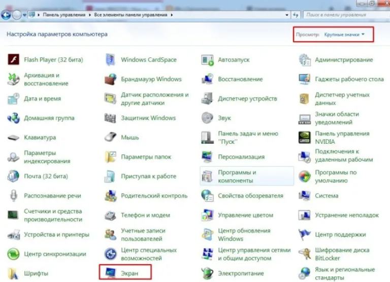Click the Центр управления сетями icon
The image size is (390, 282).
pyautogui.click(x=207, y=254)
